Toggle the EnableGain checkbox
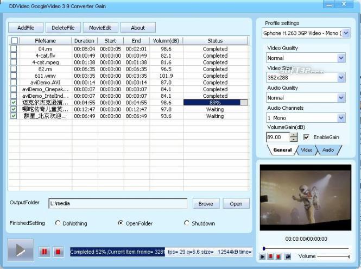The width and height of the screenshot is (361, 269). coord(306,137)
